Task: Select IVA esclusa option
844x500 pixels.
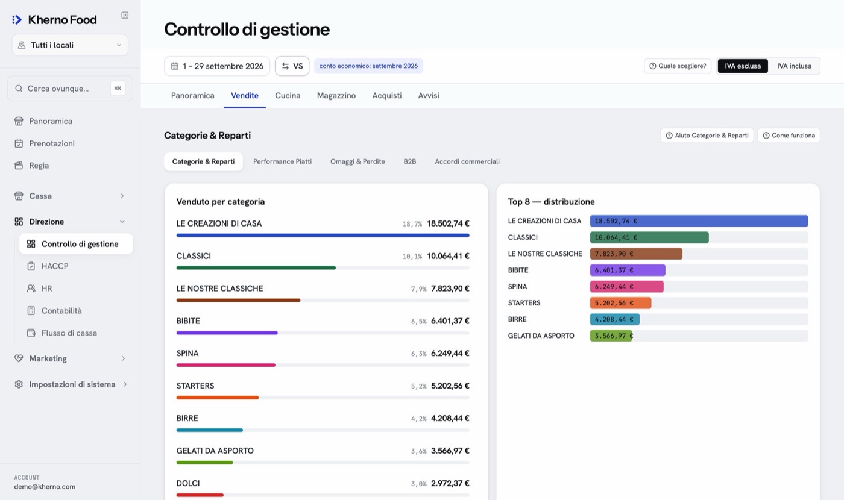Action: click(x=743, y=66)
